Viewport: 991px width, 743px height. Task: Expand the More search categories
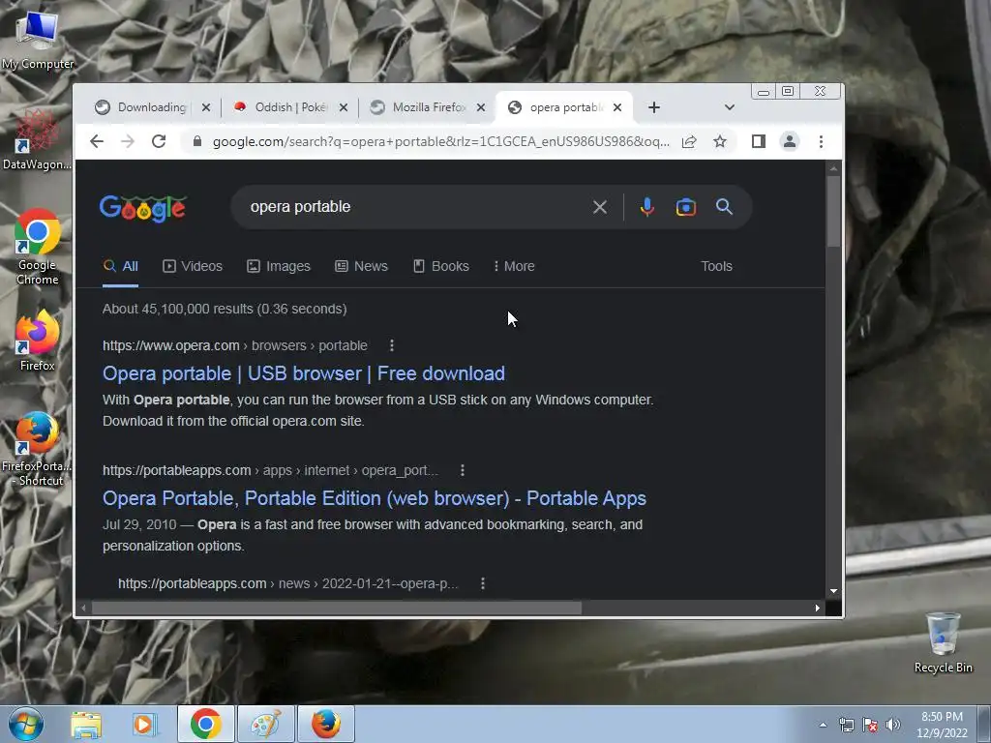pyautogui.click(x=515, y=267)
